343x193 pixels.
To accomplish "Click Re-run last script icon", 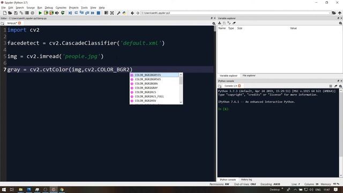I will [63, 13].
